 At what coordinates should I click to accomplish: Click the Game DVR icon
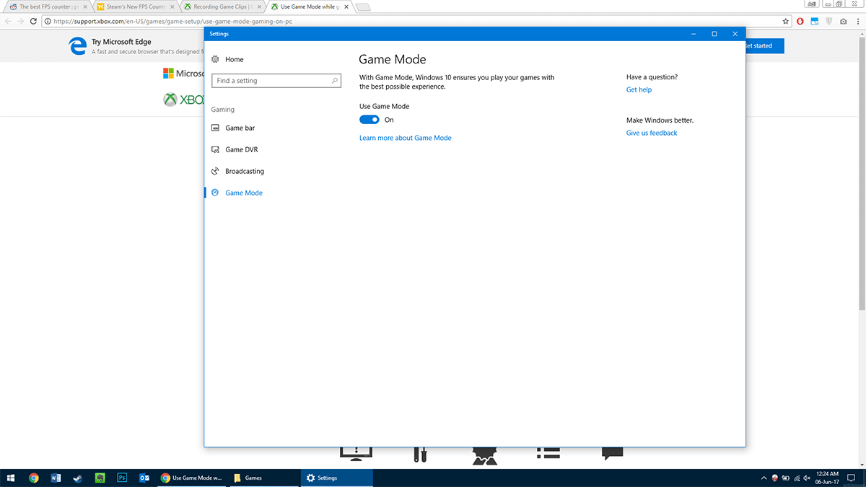[x=215, y=149]
